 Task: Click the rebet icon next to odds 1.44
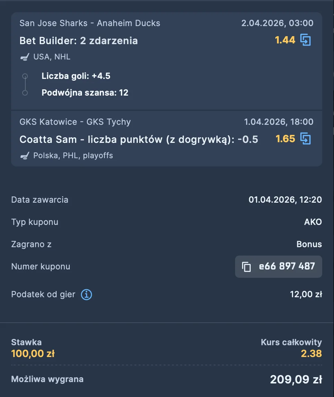pyautogui.click(x=306, y=40)
